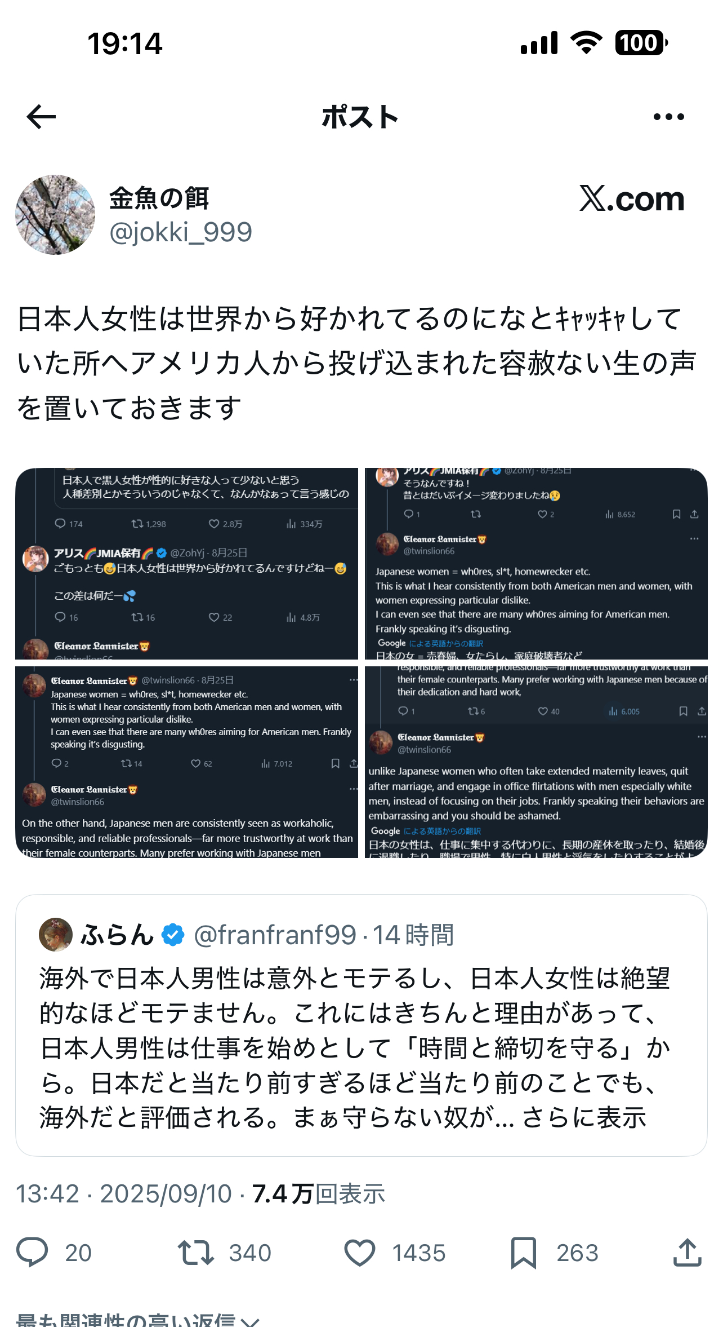Tap the repost arrows icon
The height and width of the screenshot is (1327, 723).
click(x=195, y=1253)
